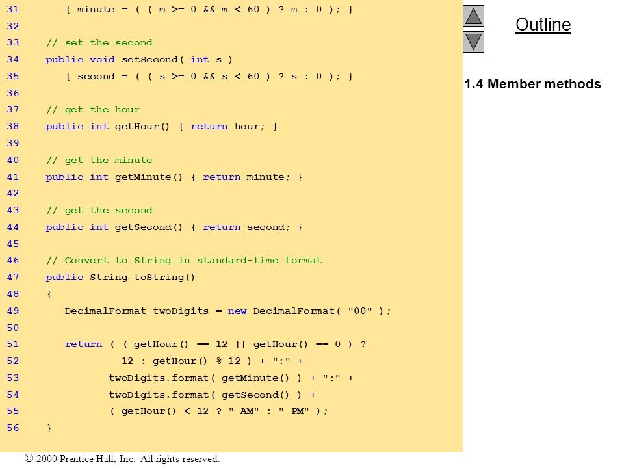Click 'twoDigits.format( getSecond() )' line
624x468 pixels.
coord(213,395)
